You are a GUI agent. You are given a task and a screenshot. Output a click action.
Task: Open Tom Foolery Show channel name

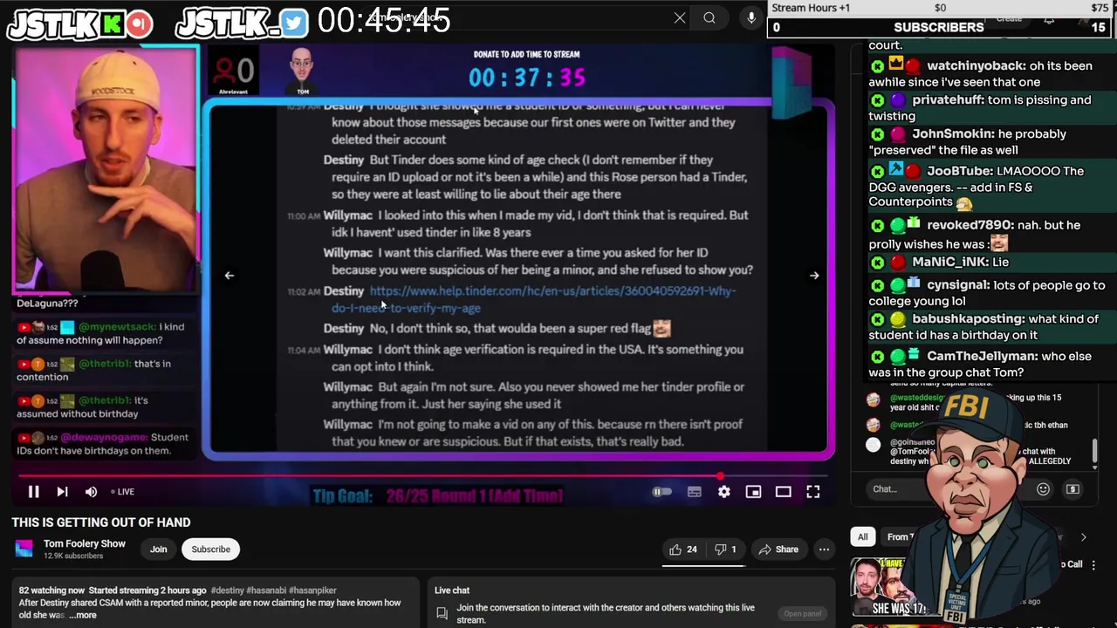pyautogui.click(x=85, y=543)
